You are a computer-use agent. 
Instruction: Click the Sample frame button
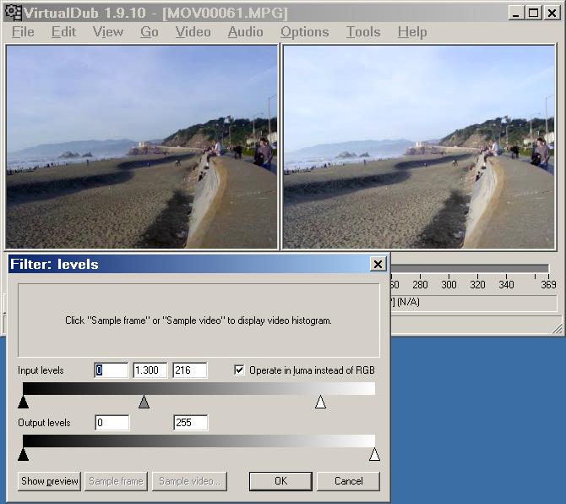(116, 481)
